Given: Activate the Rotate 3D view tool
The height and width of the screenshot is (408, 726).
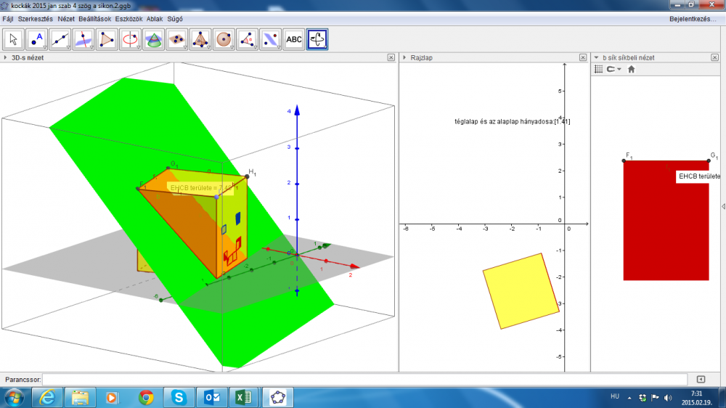Looking at the screenshot, I should [x=317, y=39].
